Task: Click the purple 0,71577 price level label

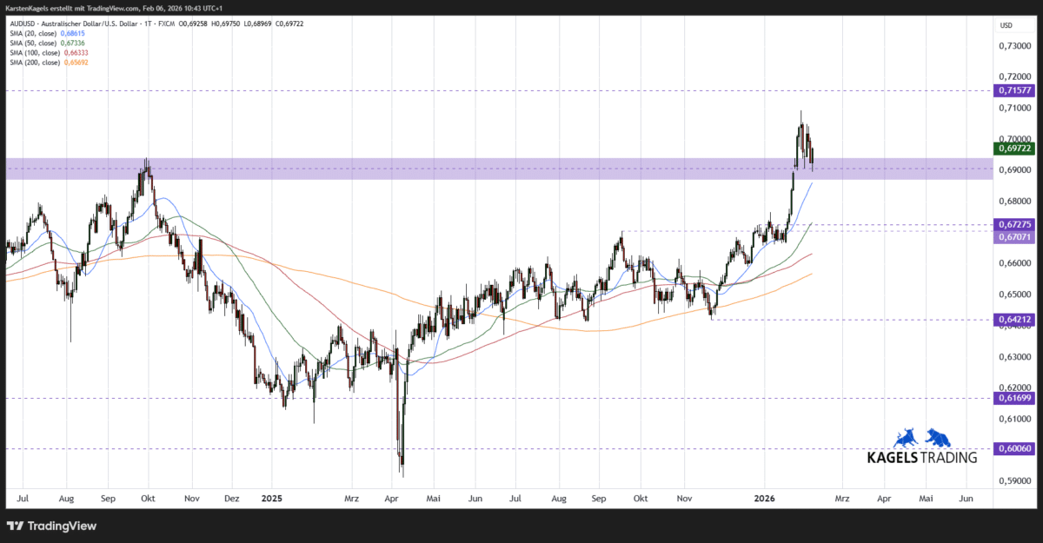Action: point(1013,90)
